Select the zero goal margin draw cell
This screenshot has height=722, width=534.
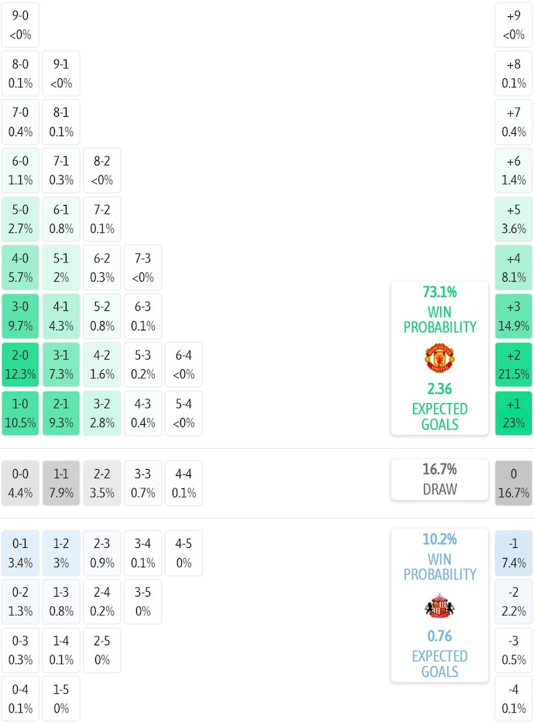[514, 483]
